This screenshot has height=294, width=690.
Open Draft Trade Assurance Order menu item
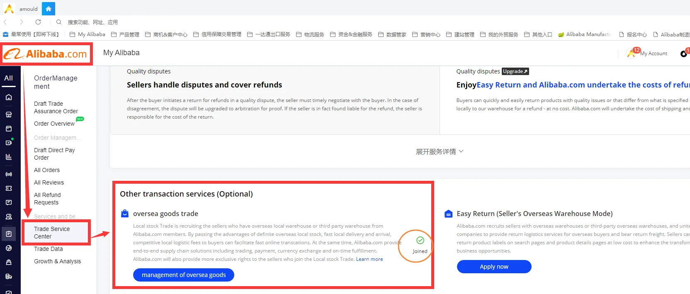pos(56,107)
